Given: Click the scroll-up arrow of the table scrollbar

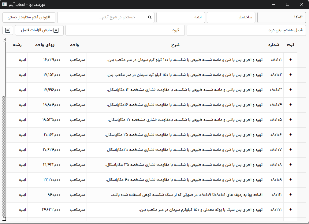Looking at the screenshot, I should tap(4, 39).
